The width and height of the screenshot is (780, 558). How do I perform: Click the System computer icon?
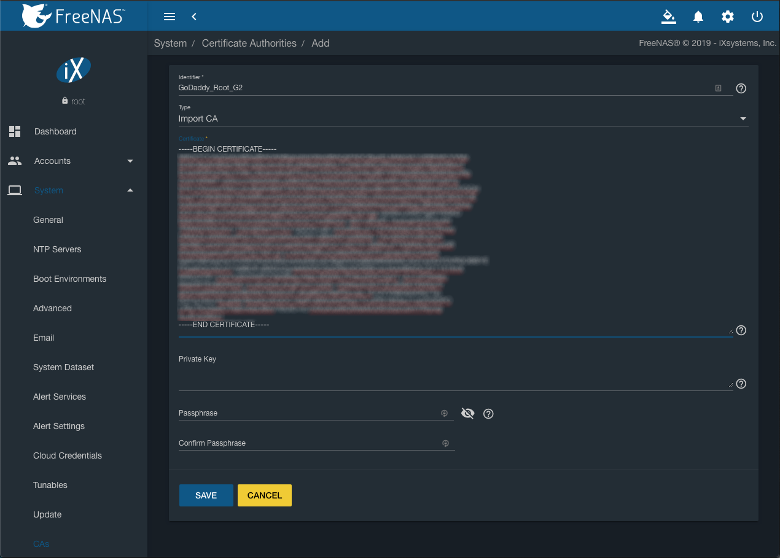[x=14, y=190]
